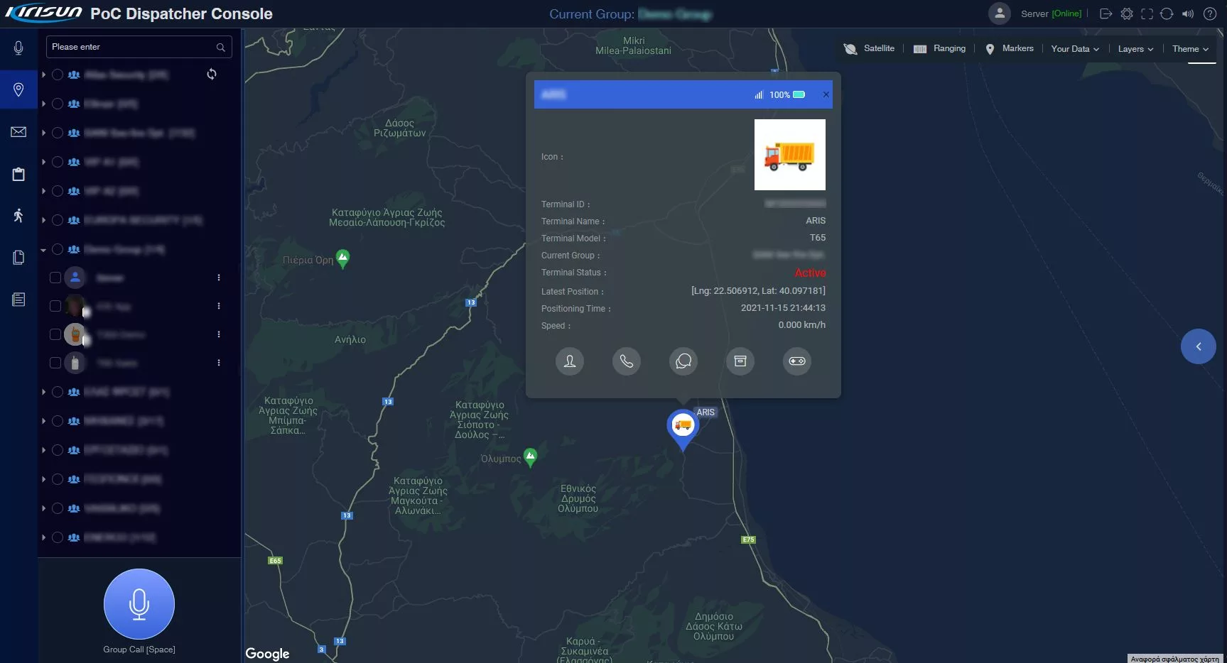The width and height of the screenshot is (1227, 663).
Task: Check the box beside the orange radio avatar member
Action: [55, 334]
